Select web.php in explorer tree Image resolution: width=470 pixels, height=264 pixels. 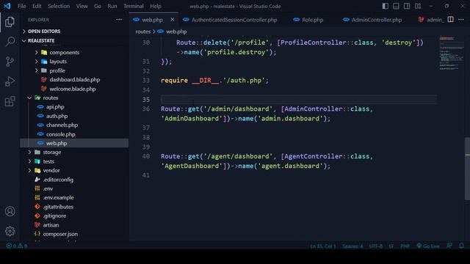coord(74,143)
